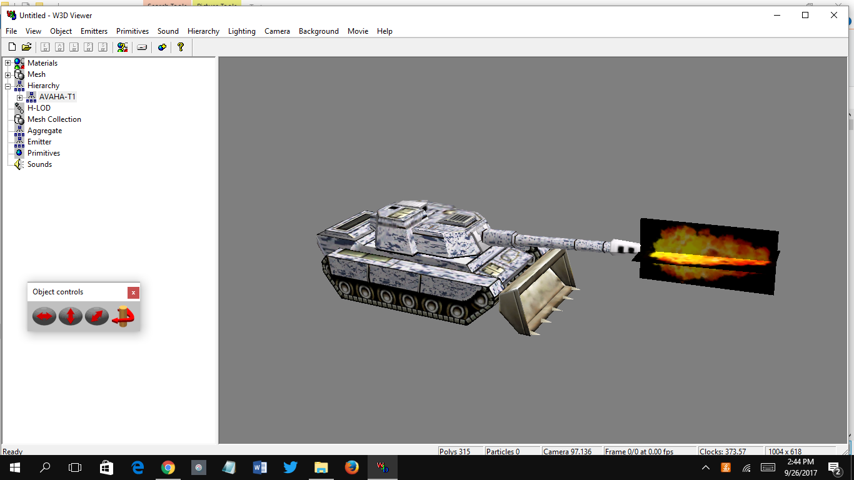Open the Camera menu

click(x=277, y=31)
